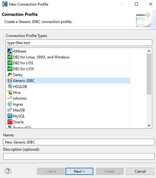Select the Derby hat icon

click(x=10, y=75)
